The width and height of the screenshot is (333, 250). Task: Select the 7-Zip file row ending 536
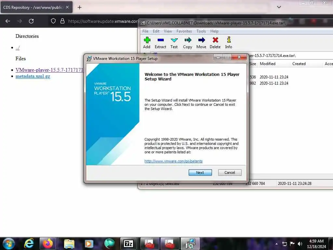click(290, 77)
